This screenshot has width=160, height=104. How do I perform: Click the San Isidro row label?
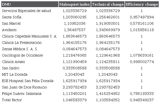pos(10,68)
